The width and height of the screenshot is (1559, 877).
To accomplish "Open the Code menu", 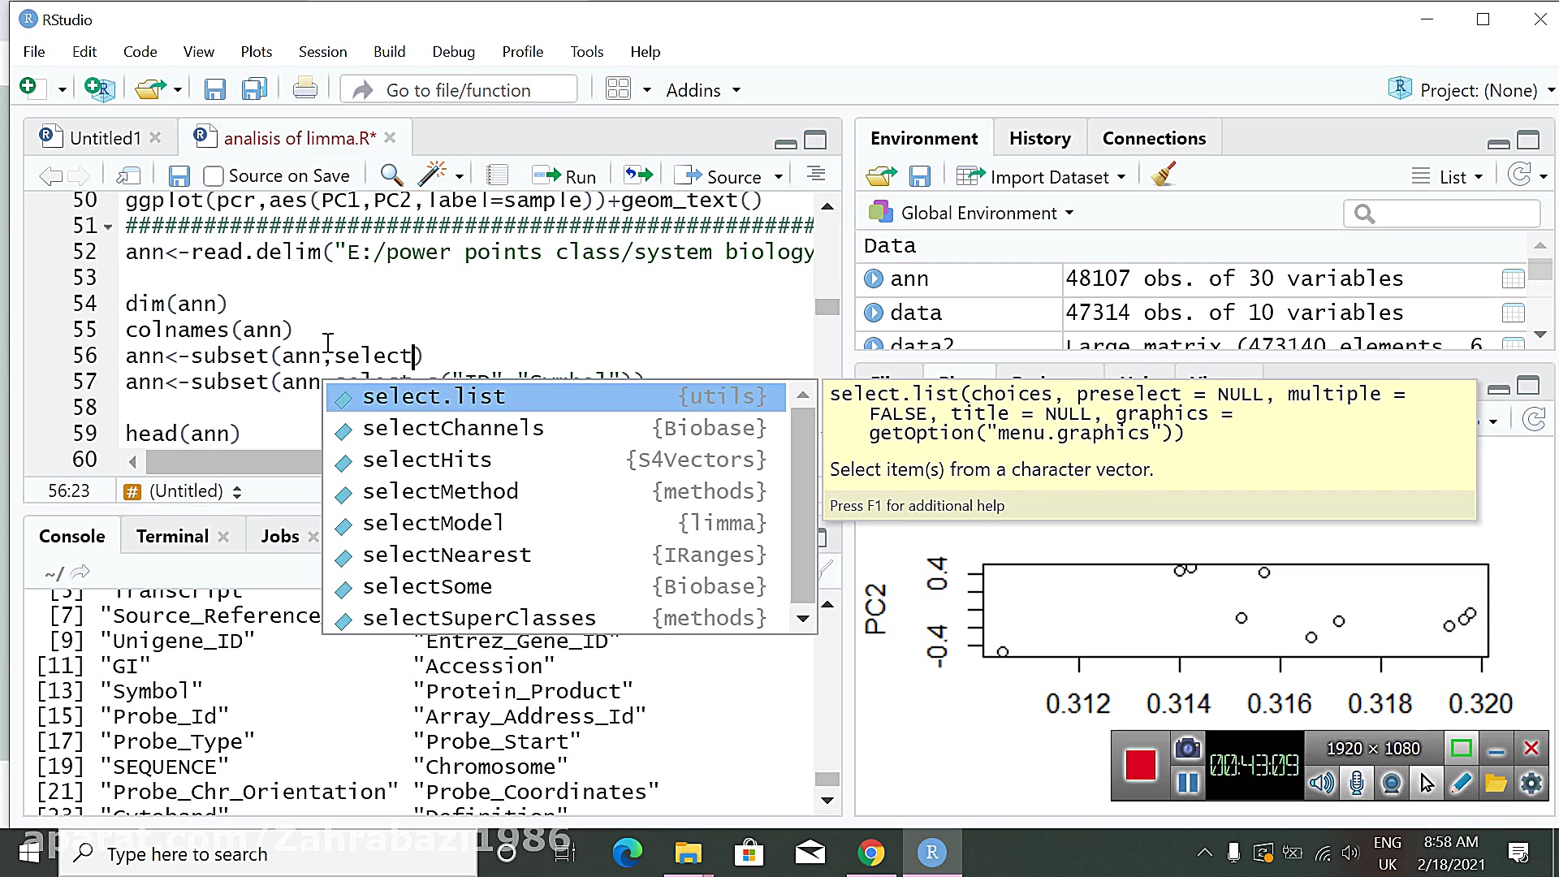I will tap(140, 52).
